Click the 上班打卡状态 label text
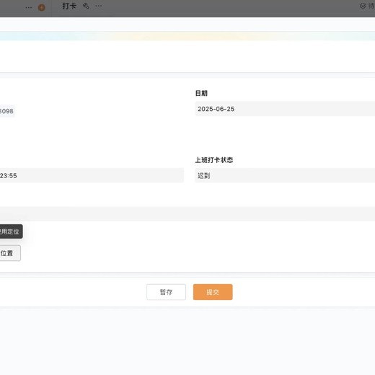 [x=214, y=160]
